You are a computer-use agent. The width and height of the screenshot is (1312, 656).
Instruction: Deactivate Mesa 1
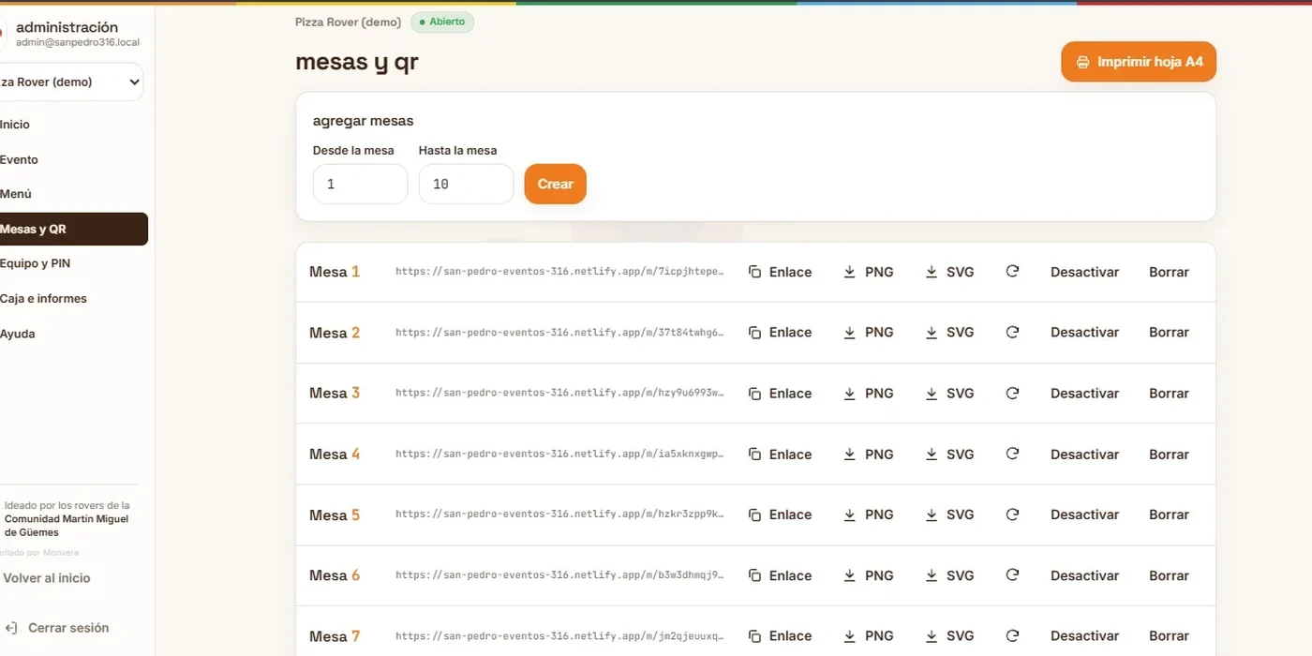click(1084, 272)
